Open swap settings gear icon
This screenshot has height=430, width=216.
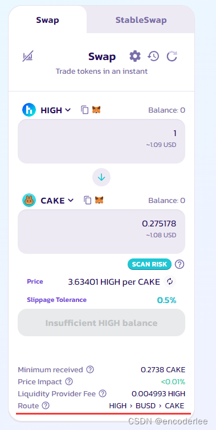point(135,56)
